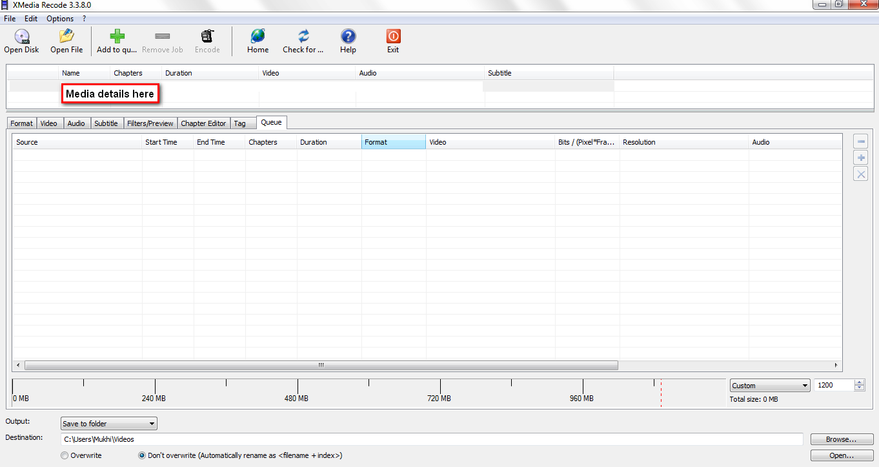Click the 1200 size input field
This screenshot has height=467, width=879.
pyautogui.click(x=834, y=385)
